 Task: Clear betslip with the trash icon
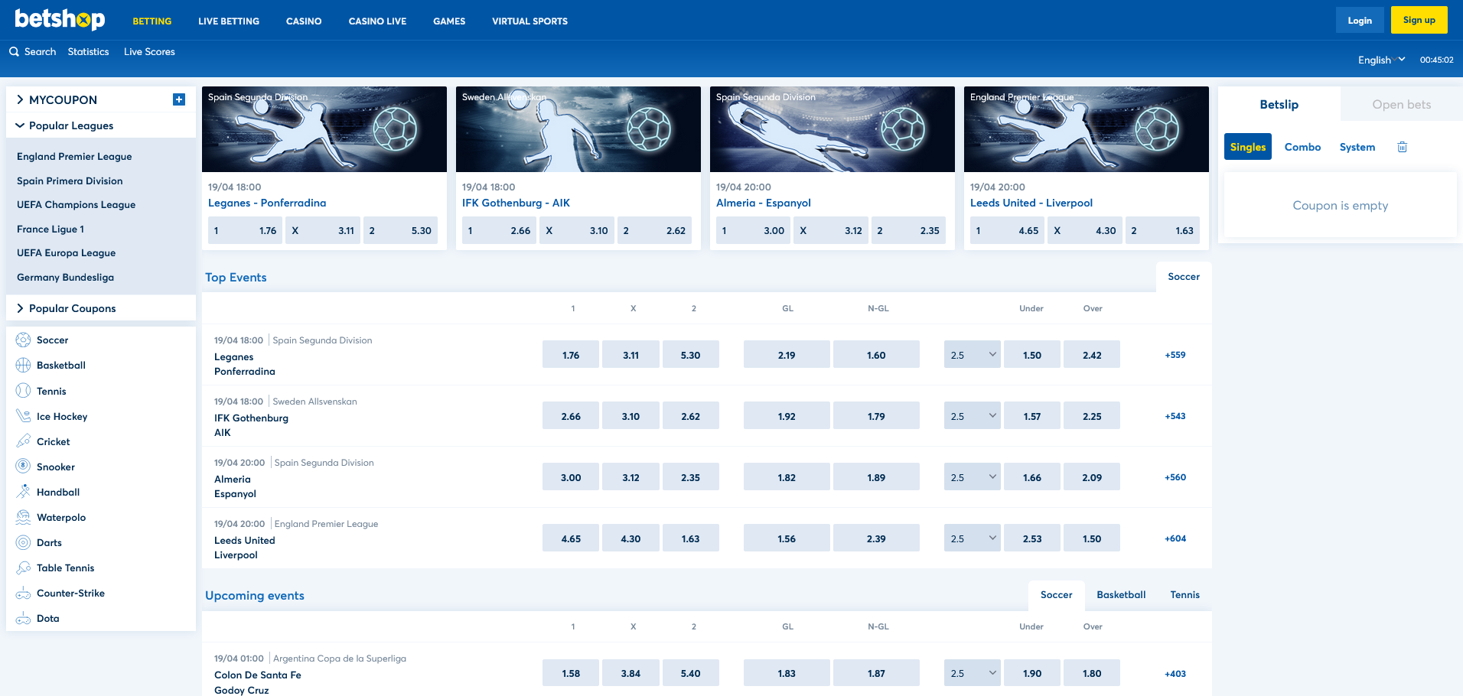1403,147
